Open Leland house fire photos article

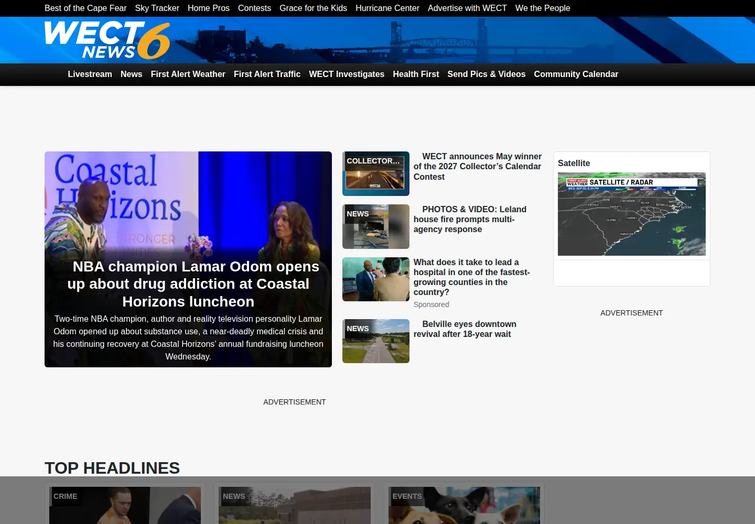470,219
